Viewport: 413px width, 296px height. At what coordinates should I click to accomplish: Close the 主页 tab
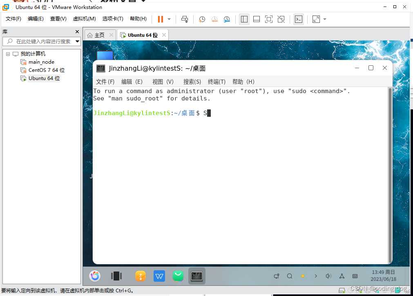(x=111, y=35)
